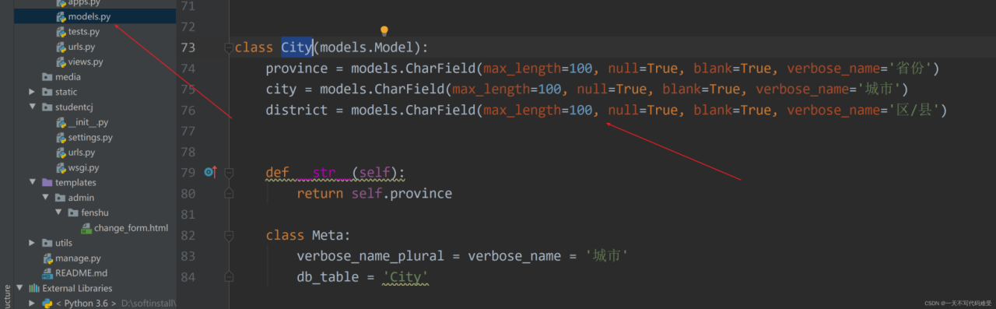This screenshot has height=309, width=996.
Task: Open the Structure tool window tab
Action: (x=7, y=297)
